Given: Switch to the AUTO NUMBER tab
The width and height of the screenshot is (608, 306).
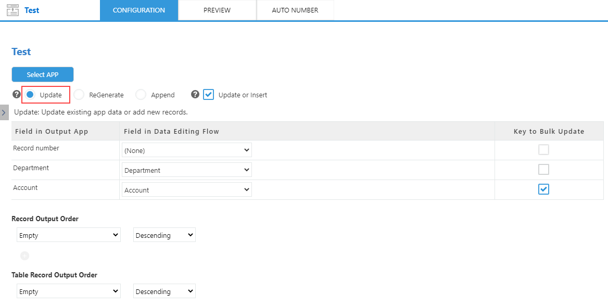Looking at the screenshot, I should click(x=295, y=10).
